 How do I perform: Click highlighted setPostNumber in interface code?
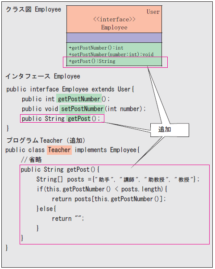click(x=82, y=109)
